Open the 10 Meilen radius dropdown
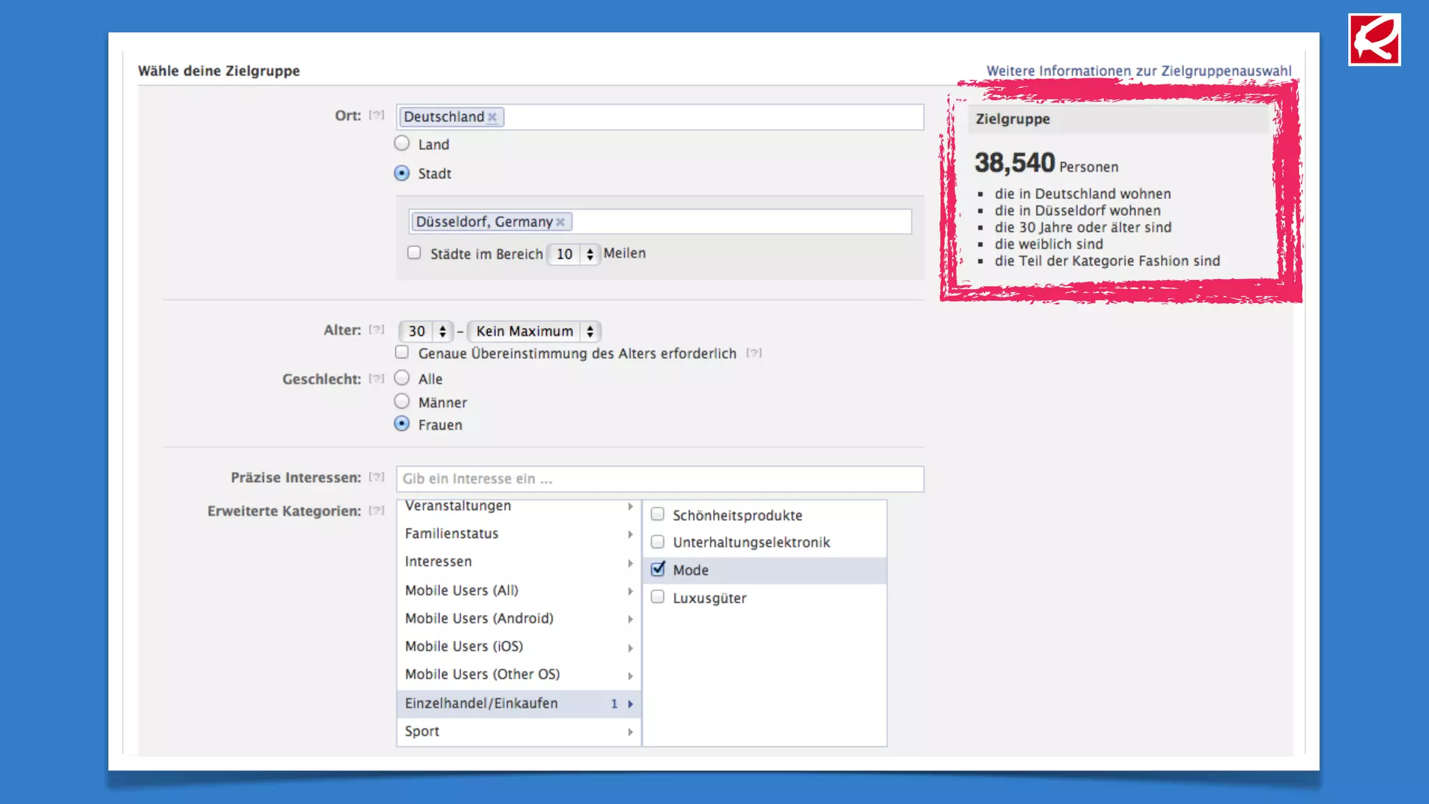The image size is (1429, 804). pos(574,254)
